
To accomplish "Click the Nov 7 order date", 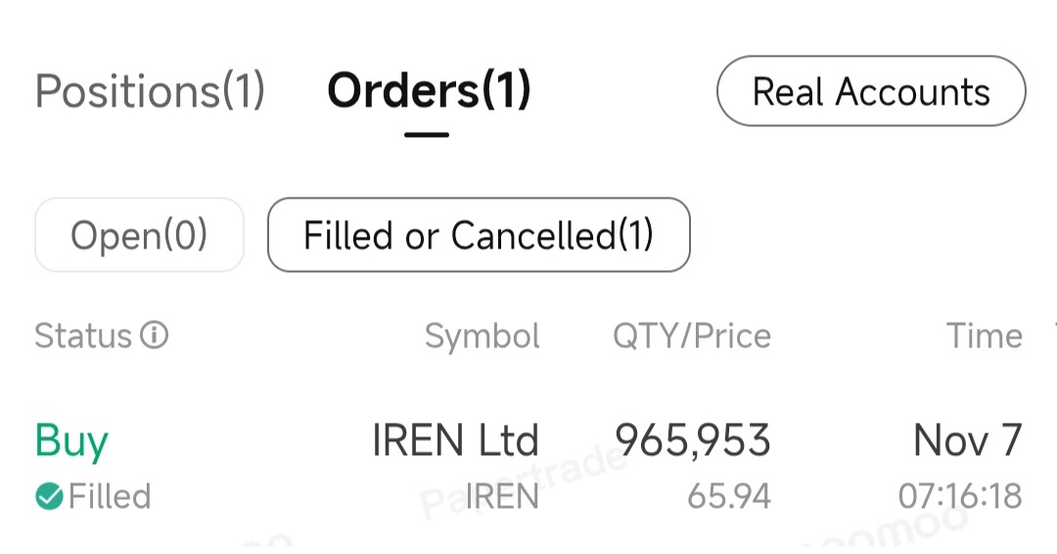I will [967, 440].
